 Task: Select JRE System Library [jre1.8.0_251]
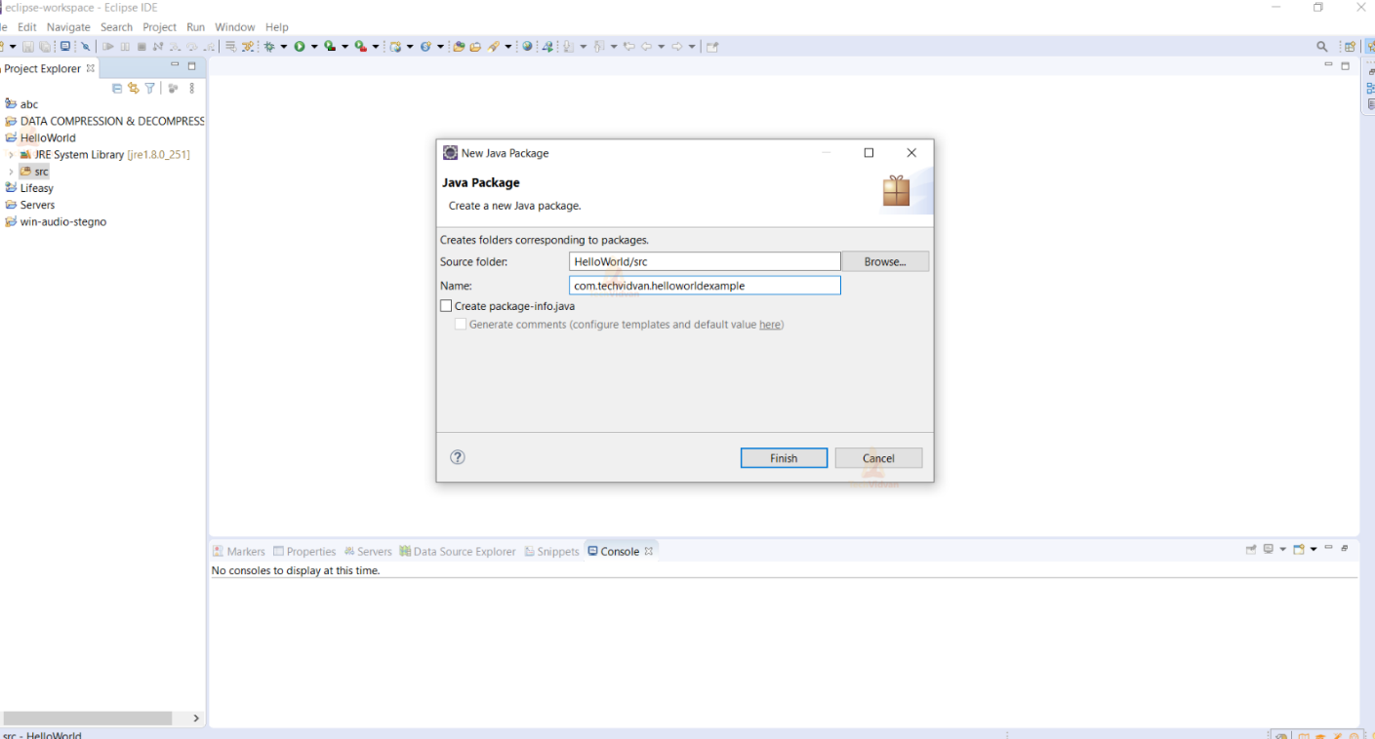pos(104,155)
